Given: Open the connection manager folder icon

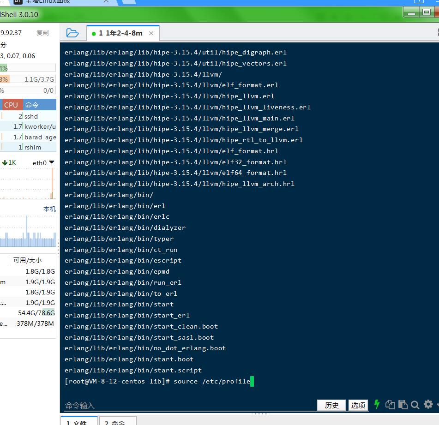Looking at the screenshot, I should coord(72,33).
